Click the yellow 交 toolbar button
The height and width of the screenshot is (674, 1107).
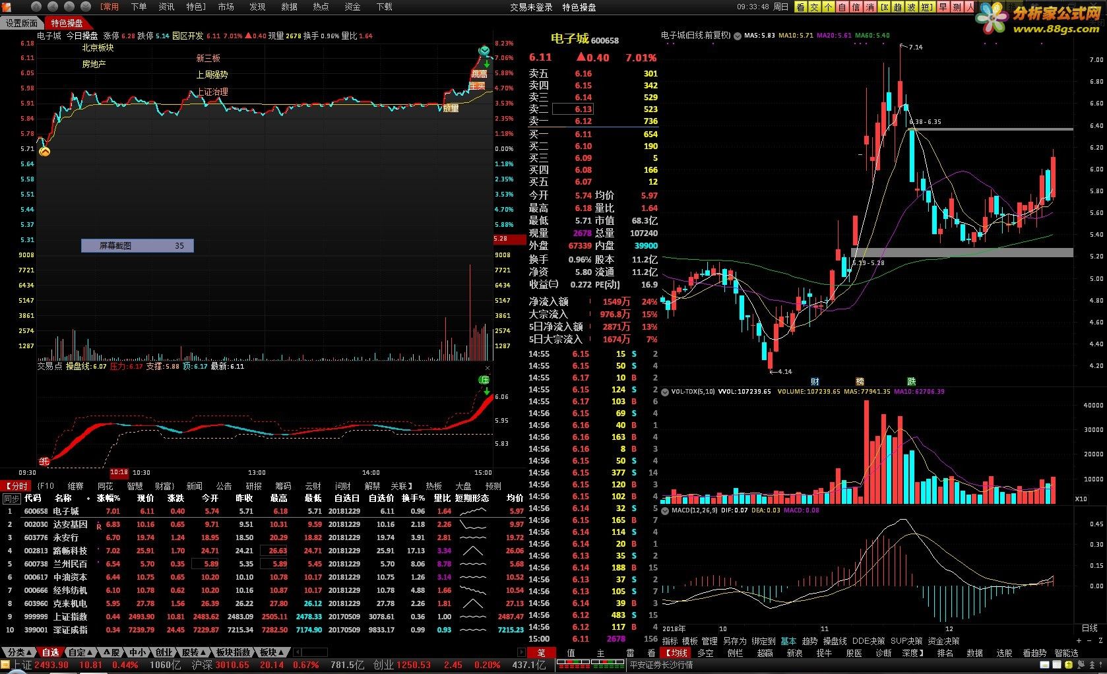[x=815, y=7]
